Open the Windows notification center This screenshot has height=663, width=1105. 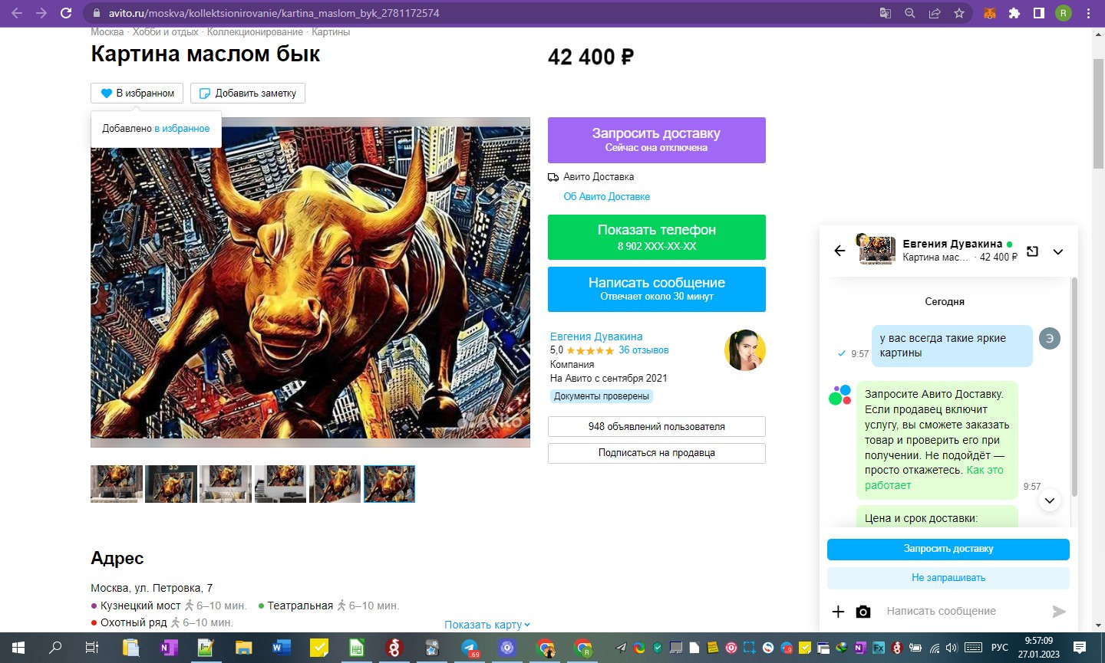(1080, 648)
